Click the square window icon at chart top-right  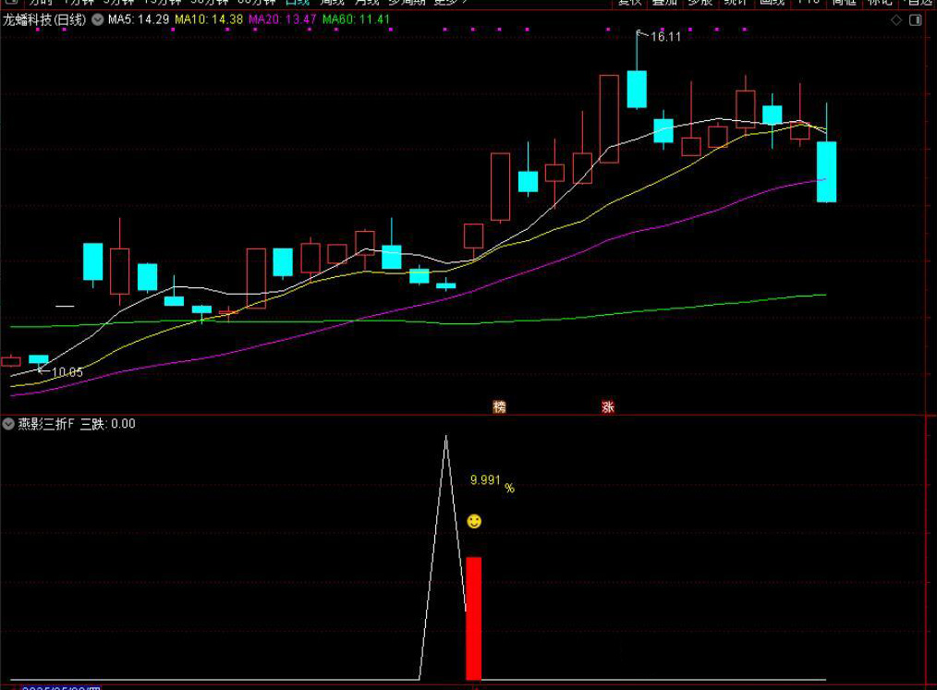[x=918, y=19]
